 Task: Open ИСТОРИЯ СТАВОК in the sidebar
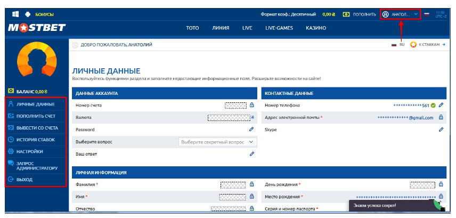tap(35, 140)
